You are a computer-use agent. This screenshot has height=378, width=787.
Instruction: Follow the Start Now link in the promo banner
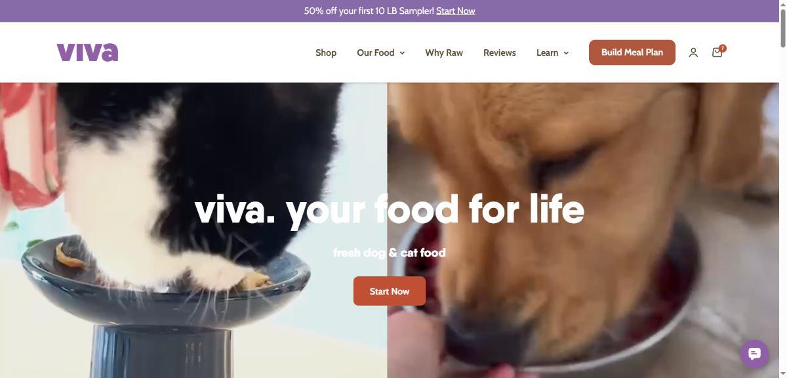[x=456, y=11]
